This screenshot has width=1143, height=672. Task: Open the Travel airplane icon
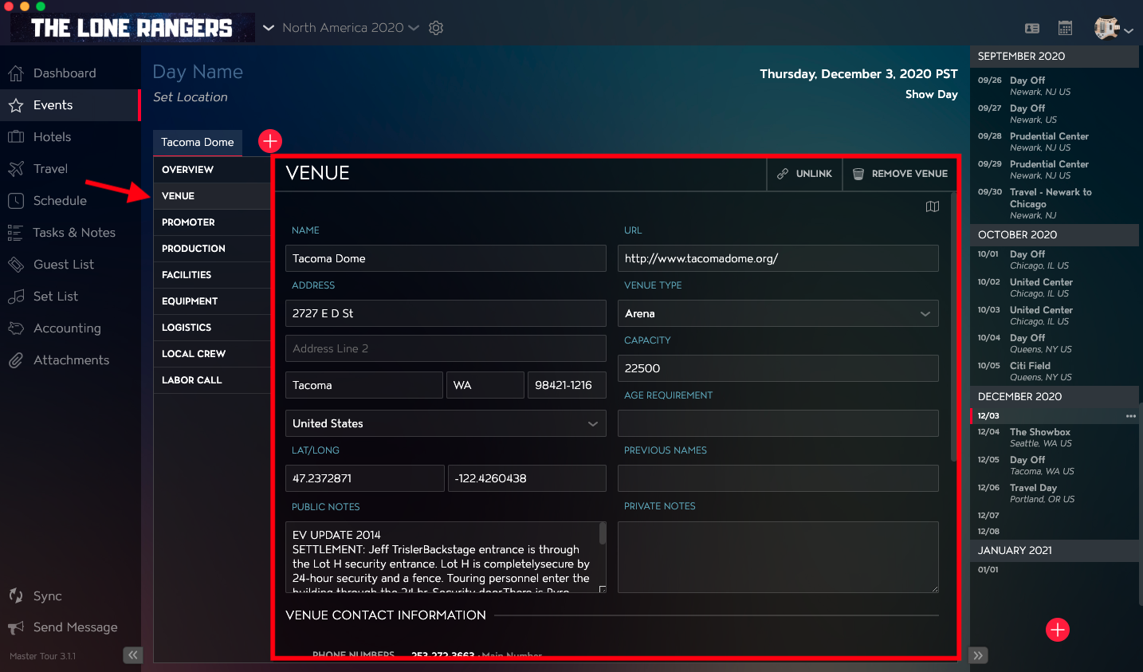(16, 169)
